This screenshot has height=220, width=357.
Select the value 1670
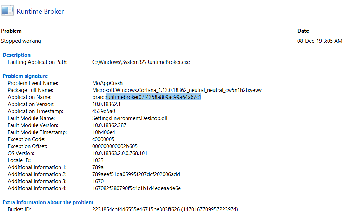98,181
